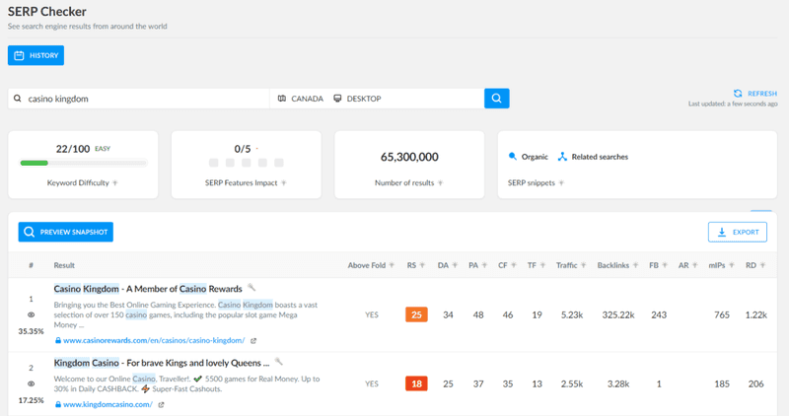Click the Preview Snapshot magnifier icon

point(30,232)
